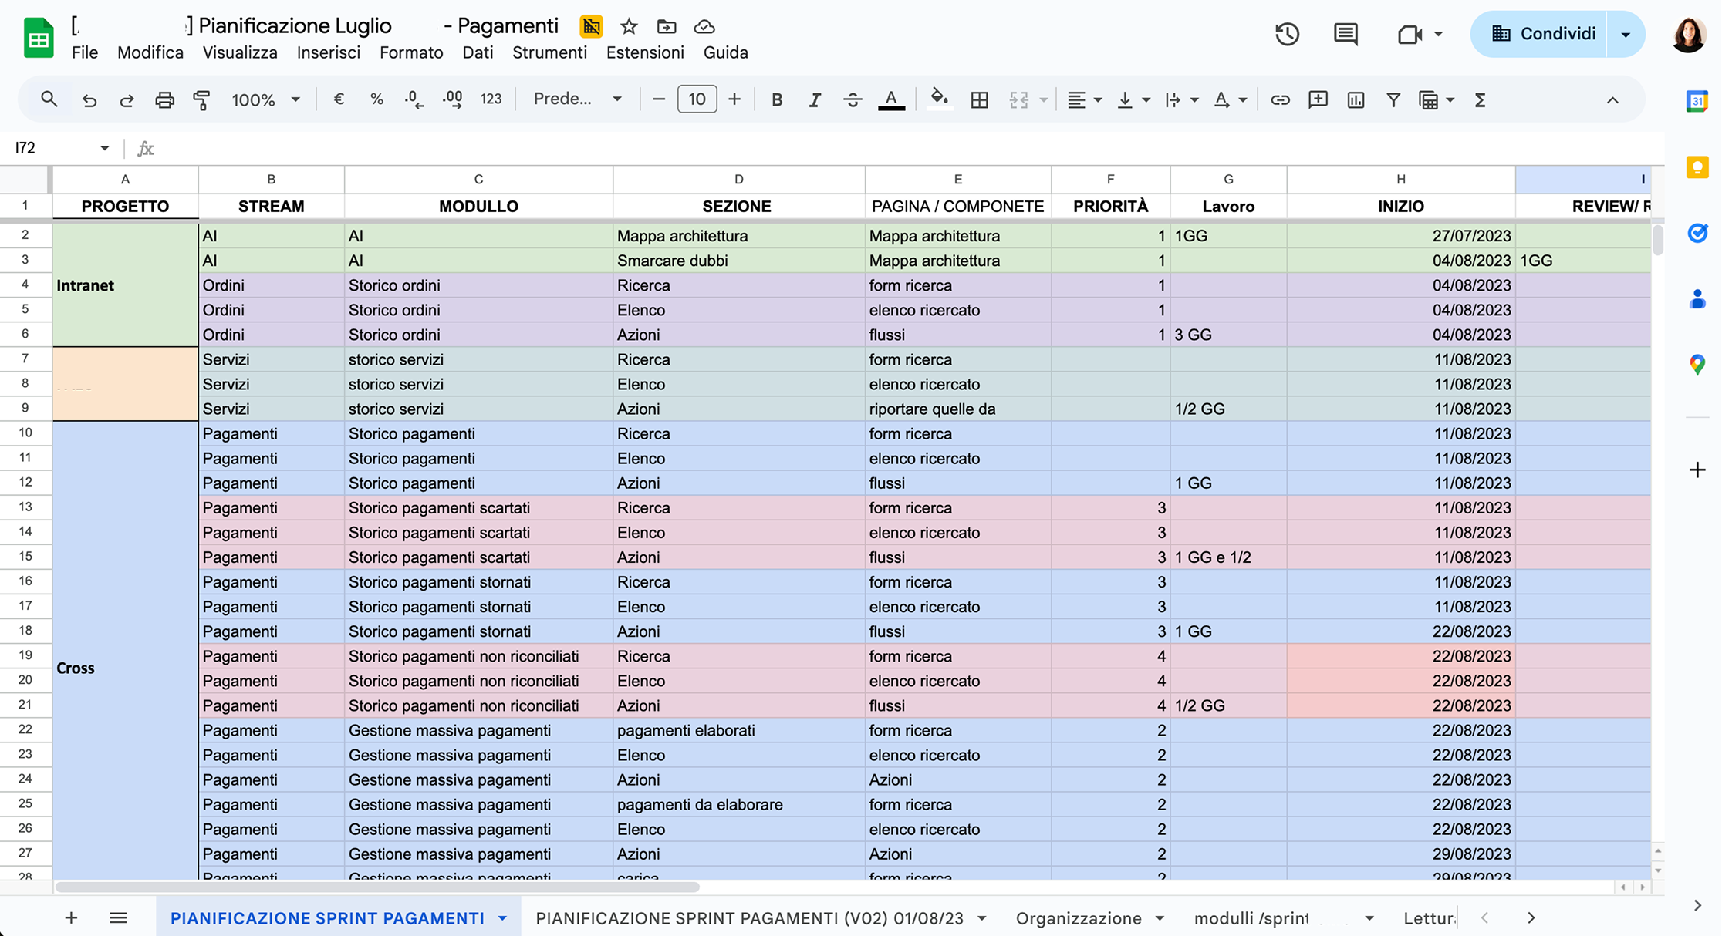Add a new sheet with plus button
Image resolution: width=1722 pixels, height=936 pixels.
[71, 918]
